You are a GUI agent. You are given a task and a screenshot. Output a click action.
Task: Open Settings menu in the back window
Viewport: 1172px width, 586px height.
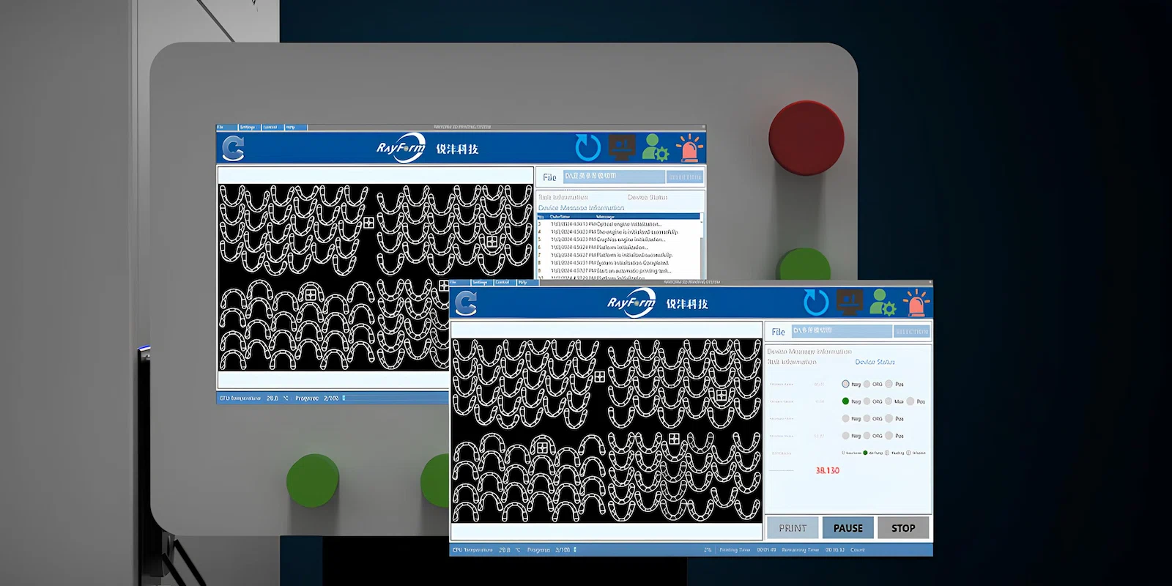[x=248, y=127]
